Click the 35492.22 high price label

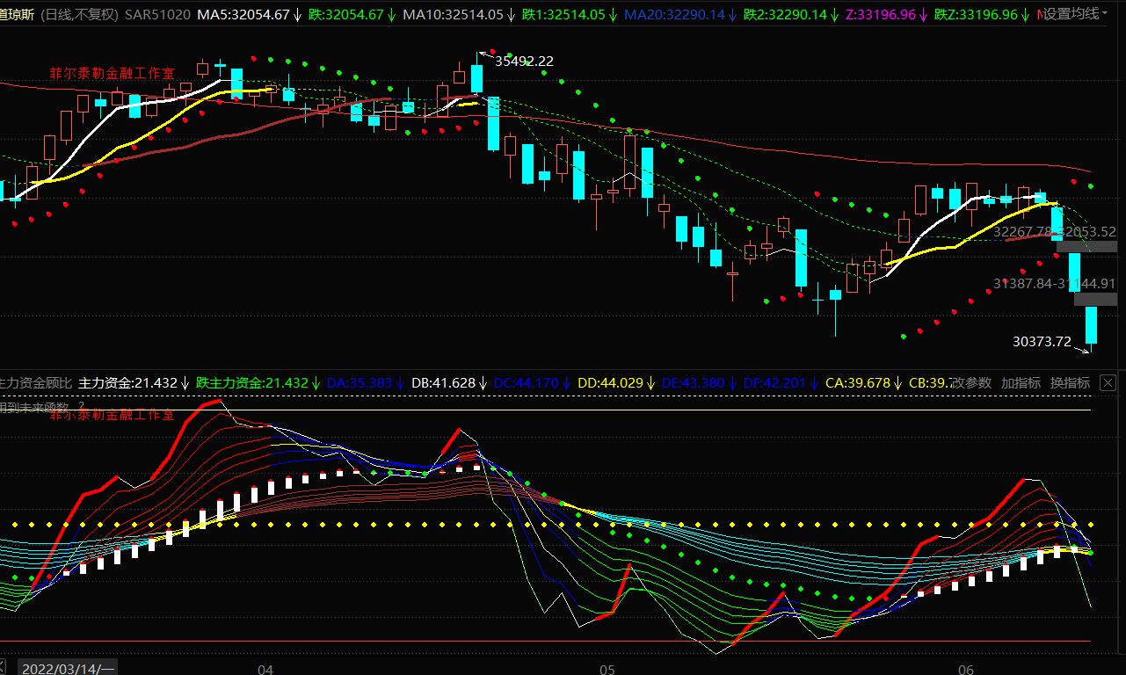pos(524,61)
